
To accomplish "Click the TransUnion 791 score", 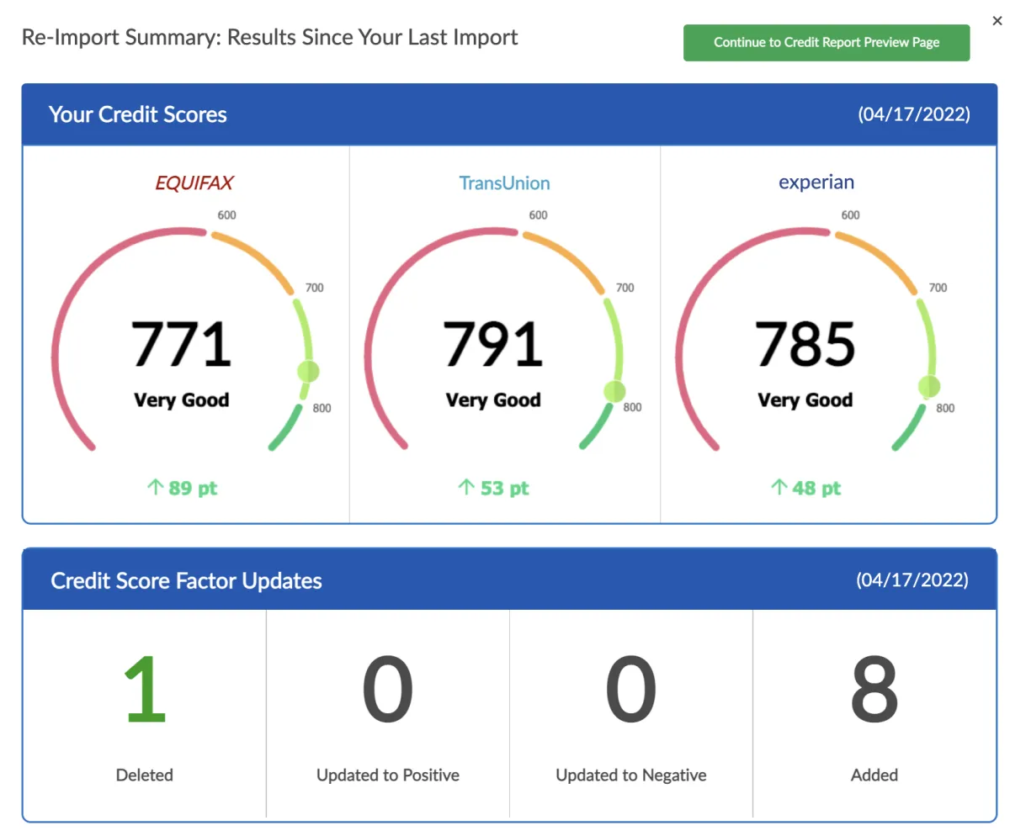I will tap(493, 344).
